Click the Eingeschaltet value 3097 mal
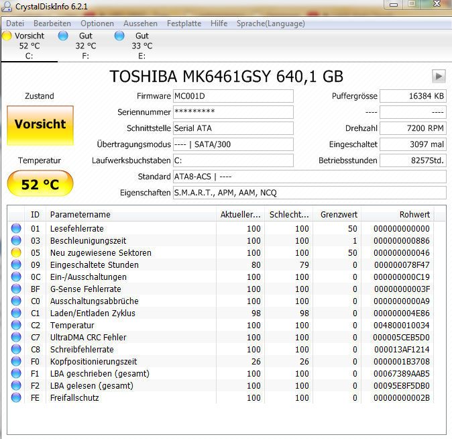Image resolution: width=452 pixels, height=439 pixels. coord(413,144)
